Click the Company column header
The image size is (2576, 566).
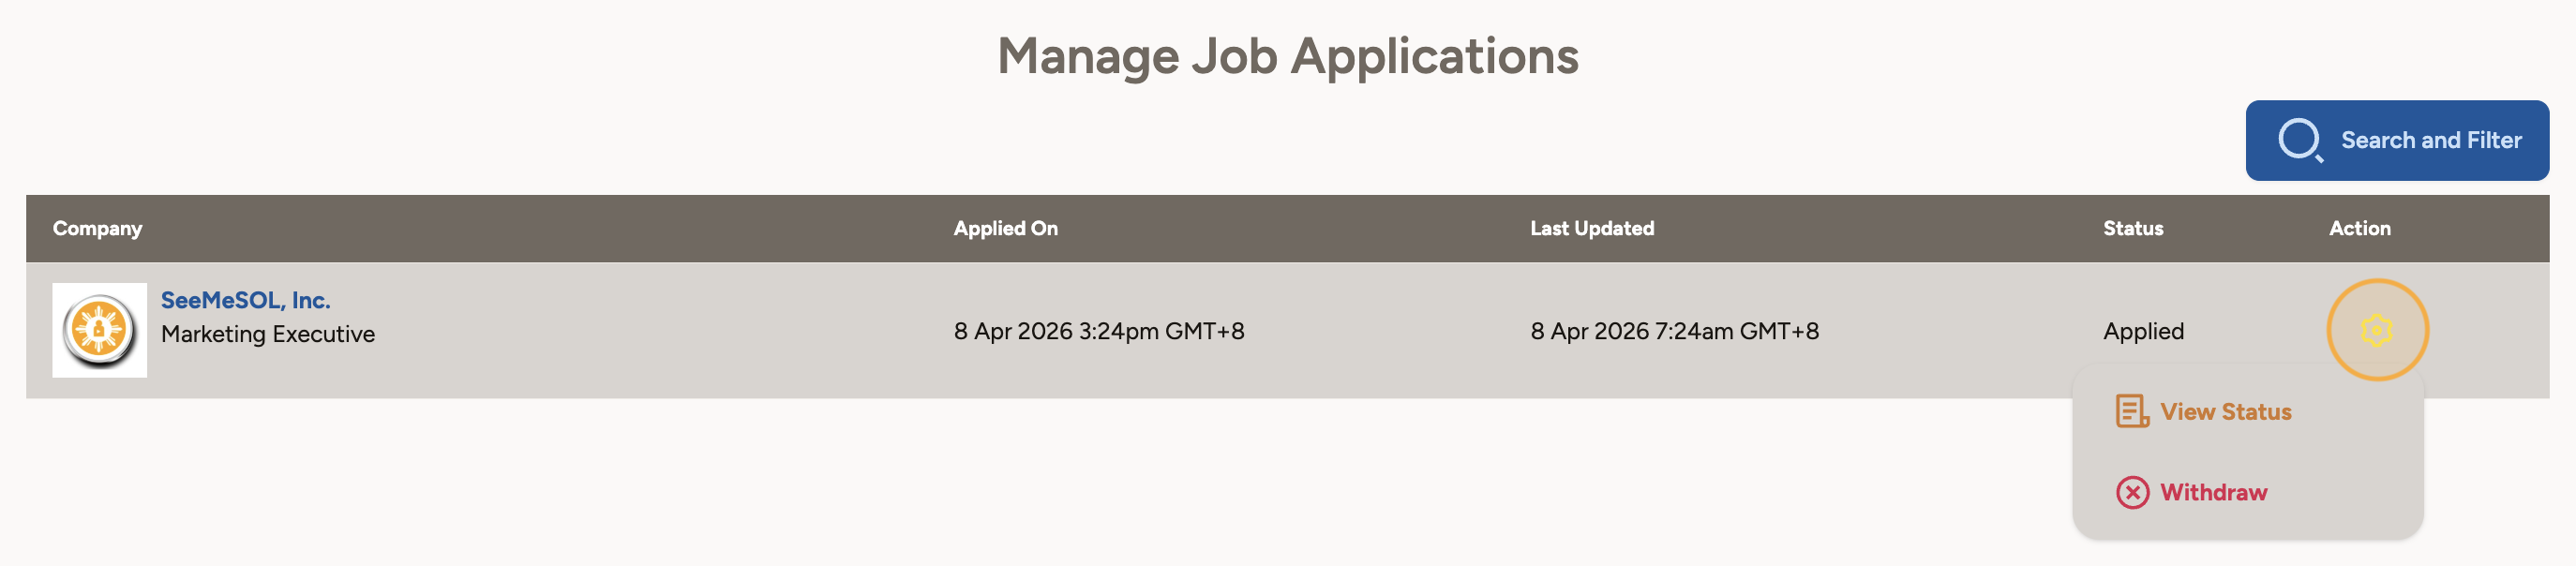pos(97,228)
